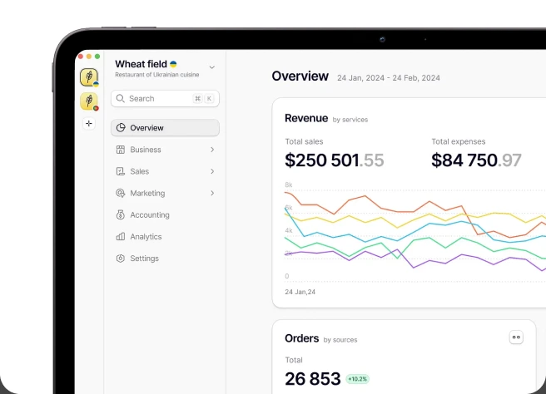Focus the Search input field
Viewport: 546px width, 394px height.
[x=165, y=98]
